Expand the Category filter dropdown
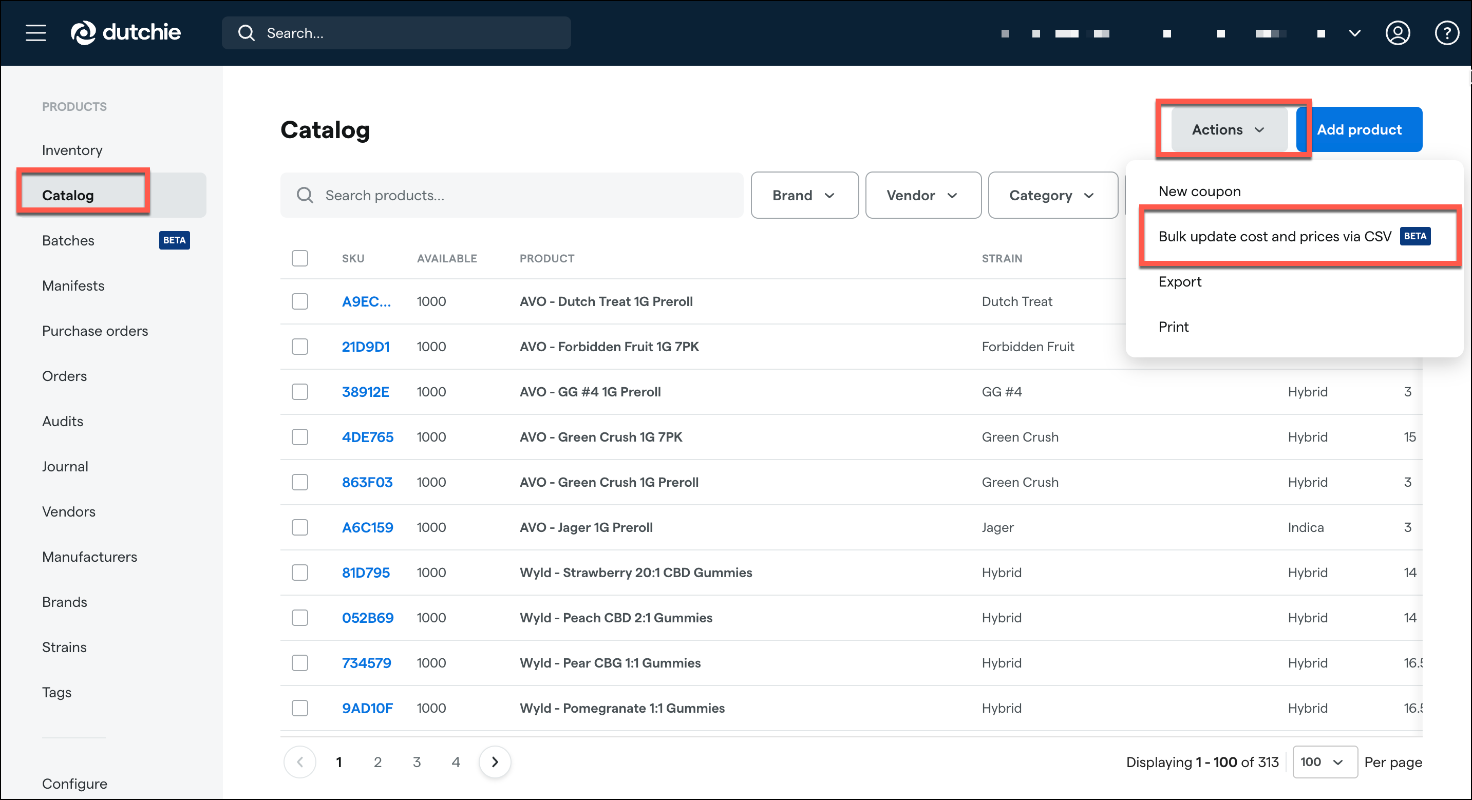Image resolution: width=1472 pixels, height=800 pixels. pyautogui.click(x=1052, y=196)
